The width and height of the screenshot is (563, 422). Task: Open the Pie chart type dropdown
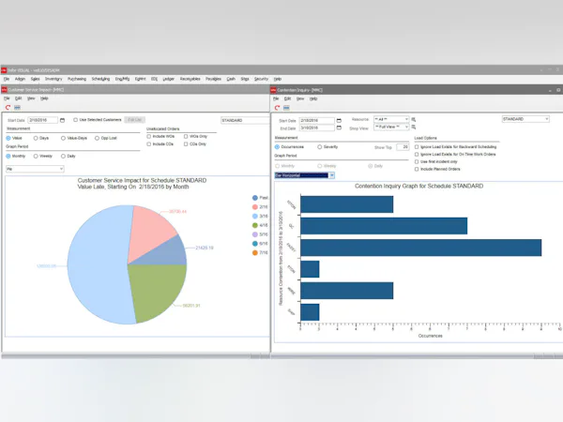(35, 169)
